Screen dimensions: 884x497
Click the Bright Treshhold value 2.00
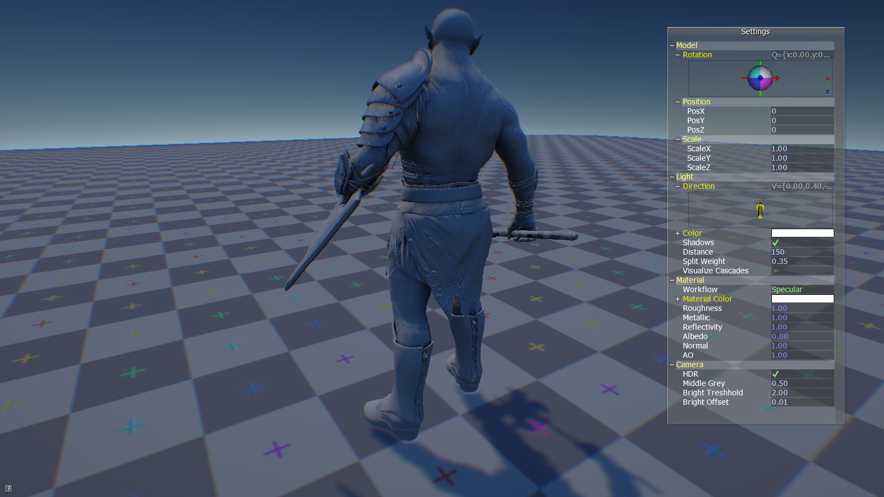coord(802,393)
